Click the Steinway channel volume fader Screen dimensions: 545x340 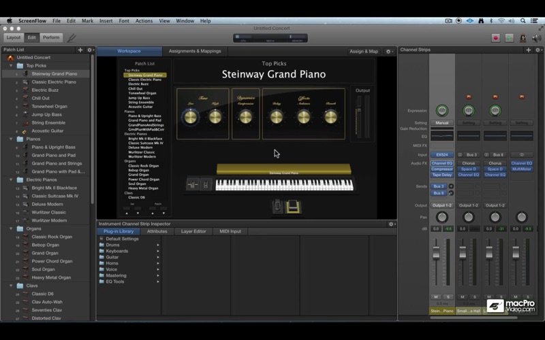coord(436,252)
